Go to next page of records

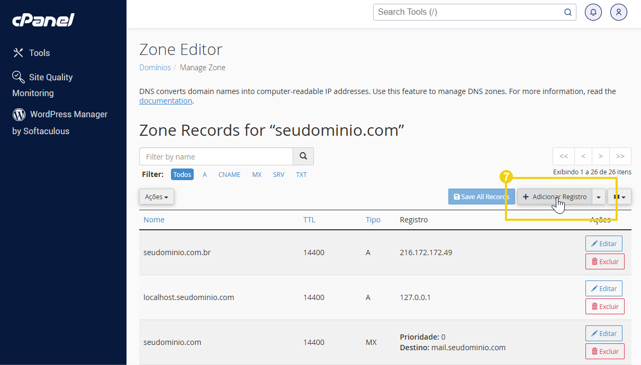click(x=601, y=156)
